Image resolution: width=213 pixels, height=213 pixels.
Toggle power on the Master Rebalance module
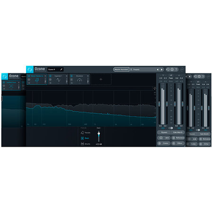[29, 76]
